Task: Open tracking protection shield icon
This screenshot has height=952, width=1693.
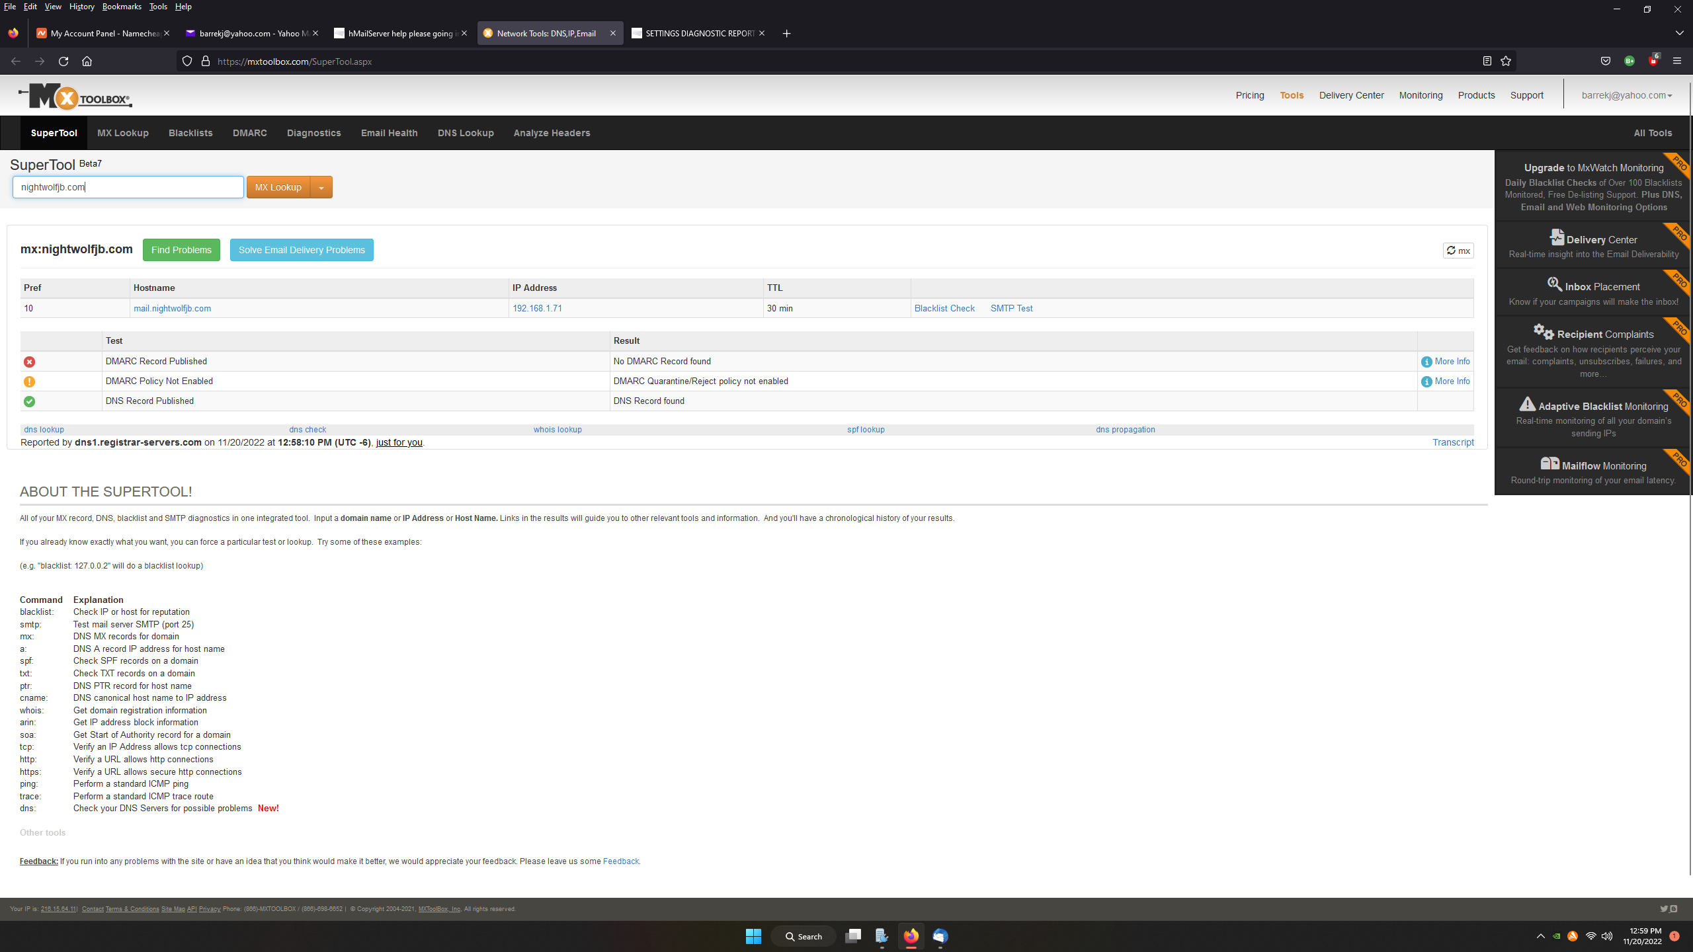Action: pyautogui.click(x=187, y=61)
